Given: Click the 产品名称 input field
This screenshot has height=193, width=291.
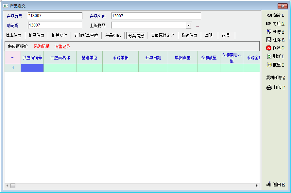Looking at the screenshot, I should coord(156,16).
